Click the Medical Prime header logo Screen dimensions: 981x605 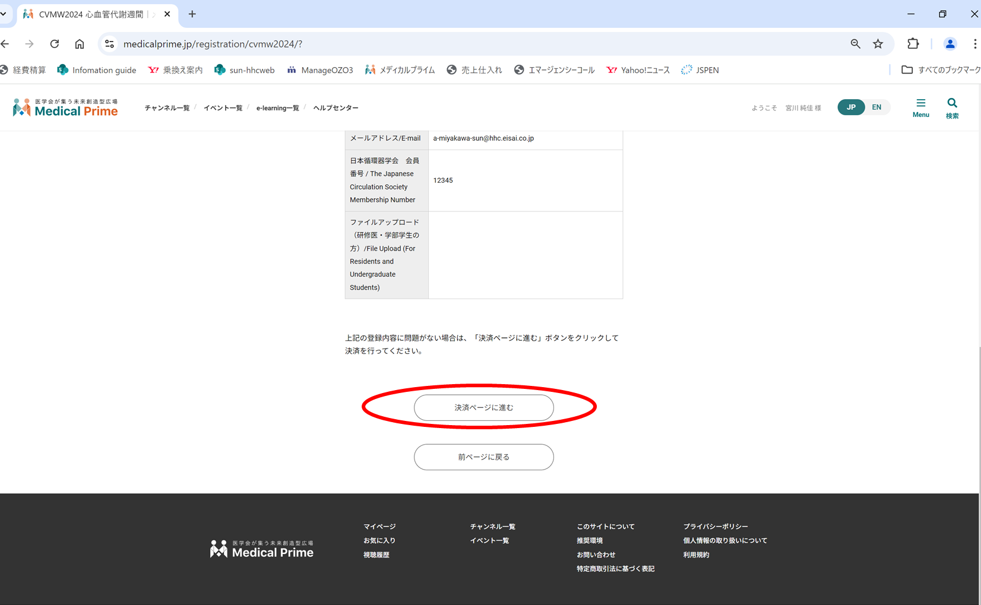click(x=65, y=107)
